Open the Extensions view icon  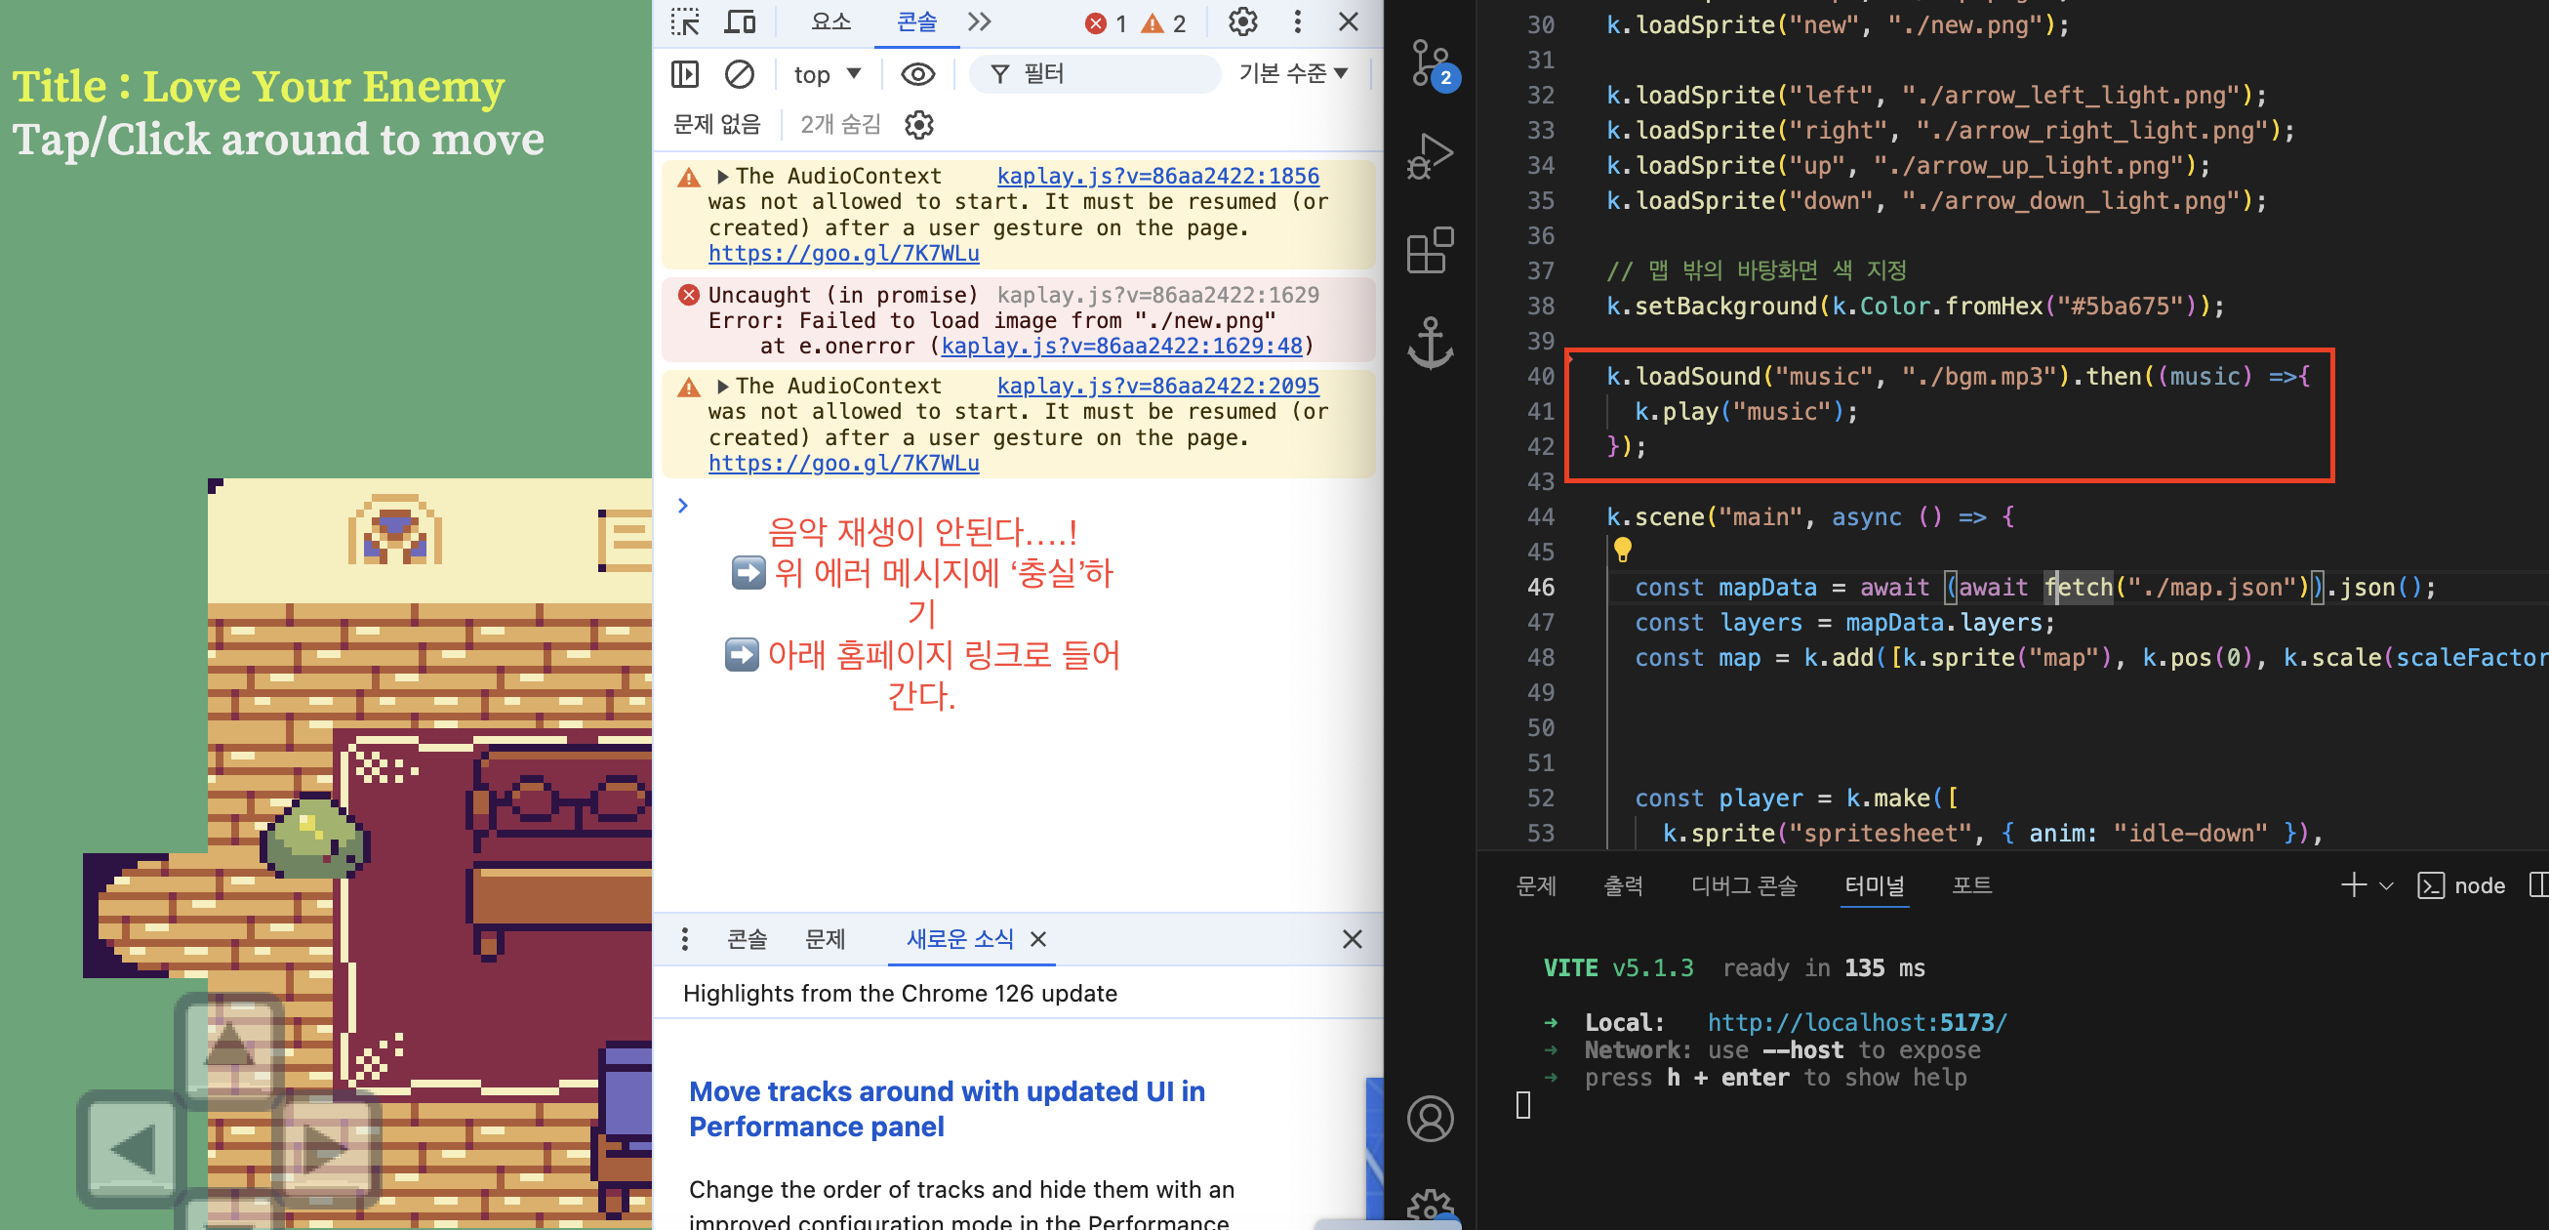[1431, 249]
